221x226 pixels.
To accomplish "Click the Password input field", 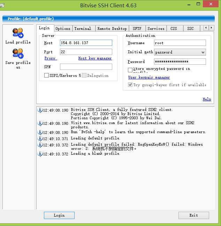I will click(180, 62).
